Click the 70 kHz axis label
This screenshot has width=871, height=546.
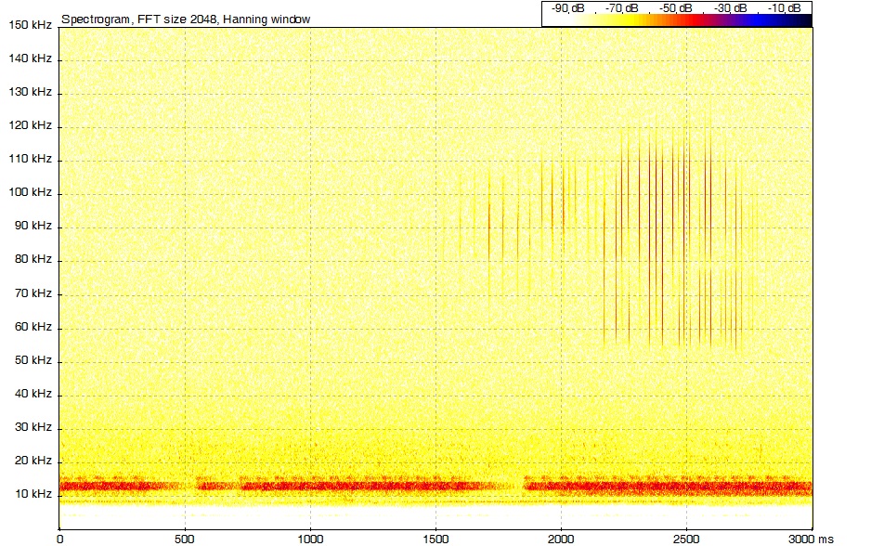[x=32, y=293]
